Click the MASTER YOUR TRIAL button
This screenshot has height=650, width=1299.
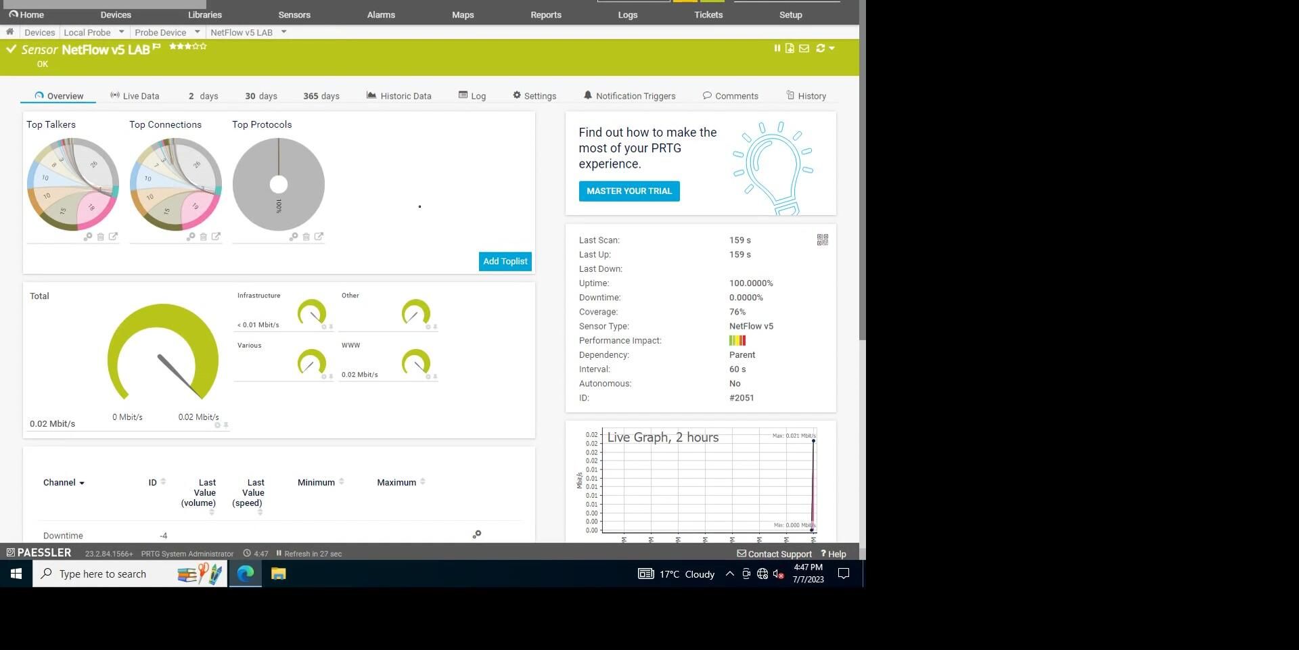[629, 191]
